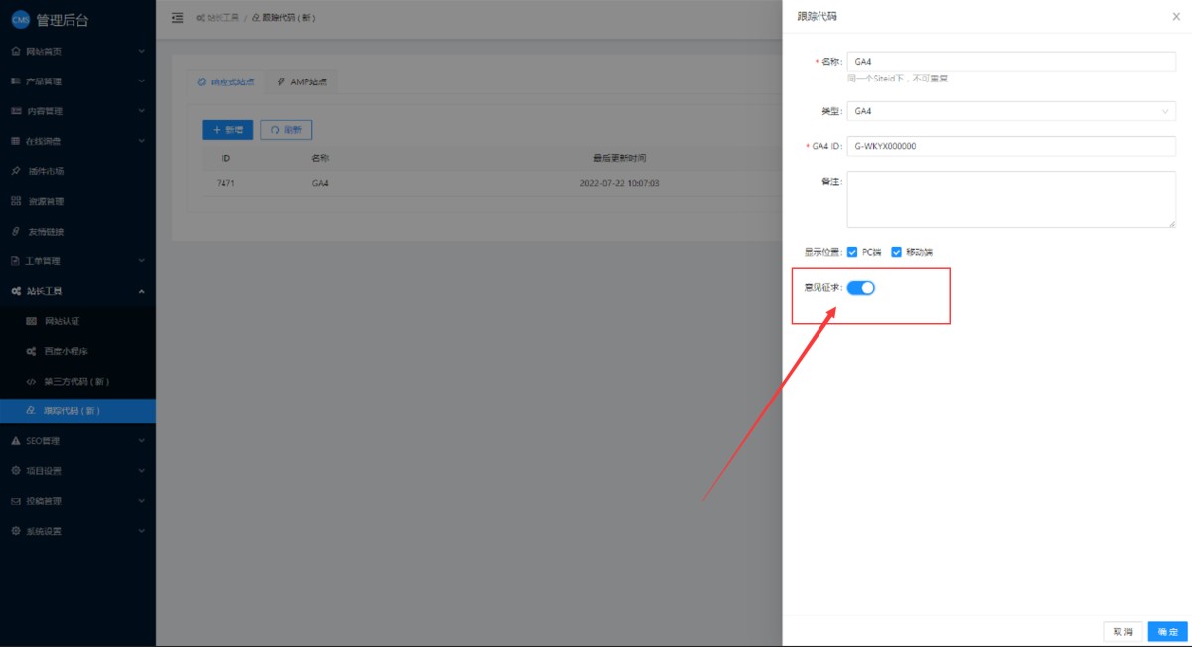The image size is (1192, 647).
Task: Click the 友情链接 link icon
Action: 16,232
